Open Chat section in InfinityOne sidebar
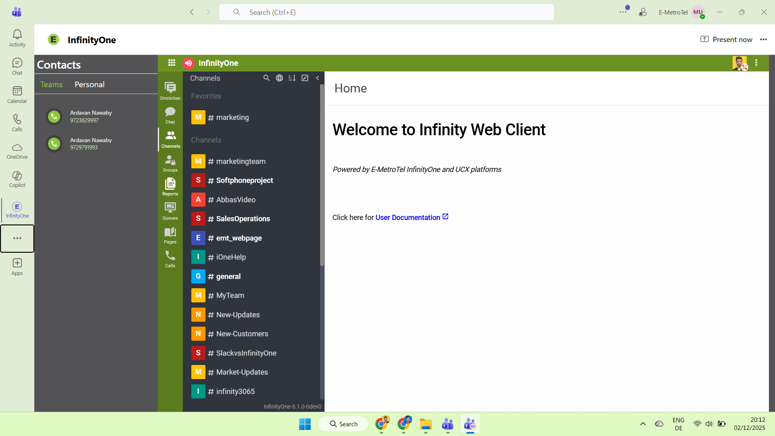 tap(170, 115)
